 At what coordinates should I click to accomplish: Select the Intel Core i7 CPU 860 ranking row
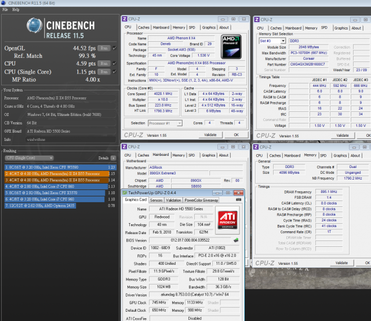pos(60,187)
